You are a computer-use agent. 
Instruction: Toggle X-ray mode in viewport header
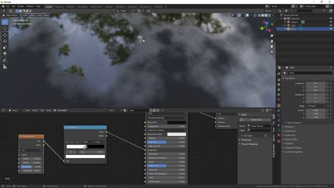(255, 15)
